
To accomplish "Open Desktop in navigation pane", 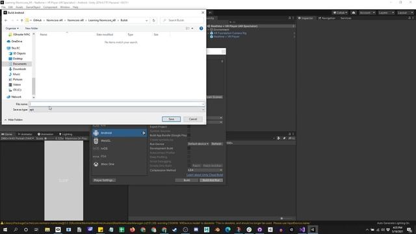I will (18, 58).
